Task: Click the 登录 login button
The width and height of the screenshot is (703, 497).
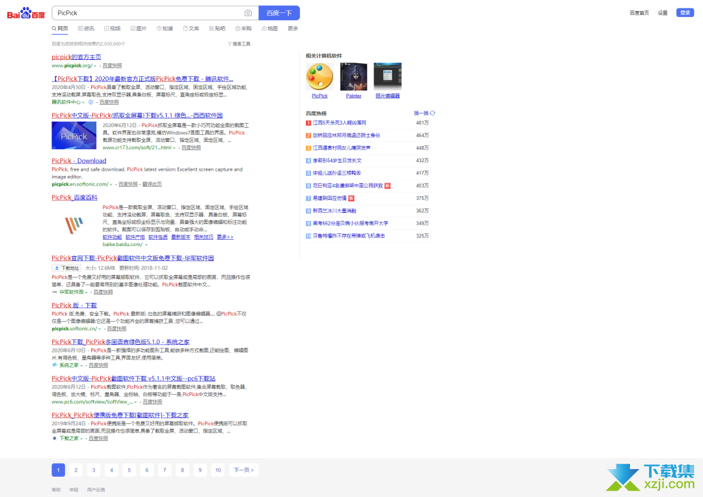Action: pos(685,12)
